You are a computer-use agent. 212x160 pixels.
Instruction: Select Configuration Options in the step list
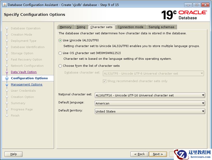(29, 78)
